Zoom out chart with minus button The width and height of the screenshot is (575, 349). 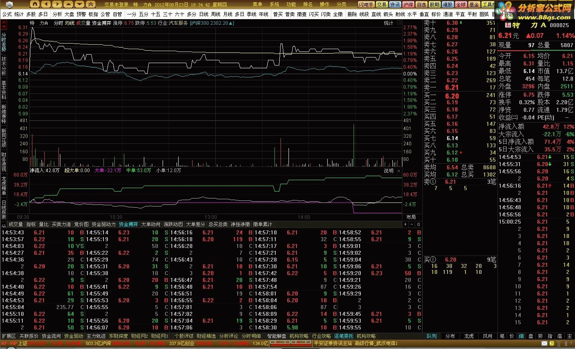click(412, 224)
